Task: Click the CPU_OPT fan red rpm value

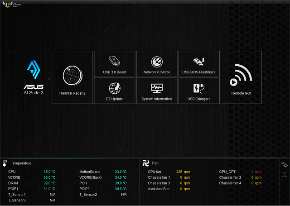Action: 256,172
